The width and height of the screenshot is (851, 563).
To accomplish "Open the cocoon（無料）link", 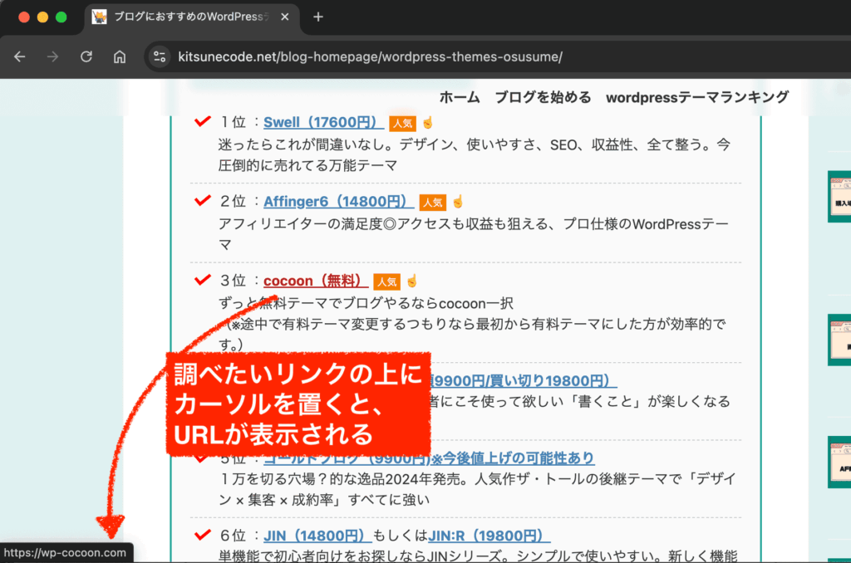I will click(316, 281).
